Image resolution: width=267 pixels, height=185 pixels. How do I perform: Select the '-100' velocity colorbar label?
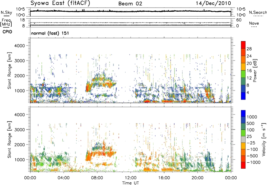click(252, 149)
